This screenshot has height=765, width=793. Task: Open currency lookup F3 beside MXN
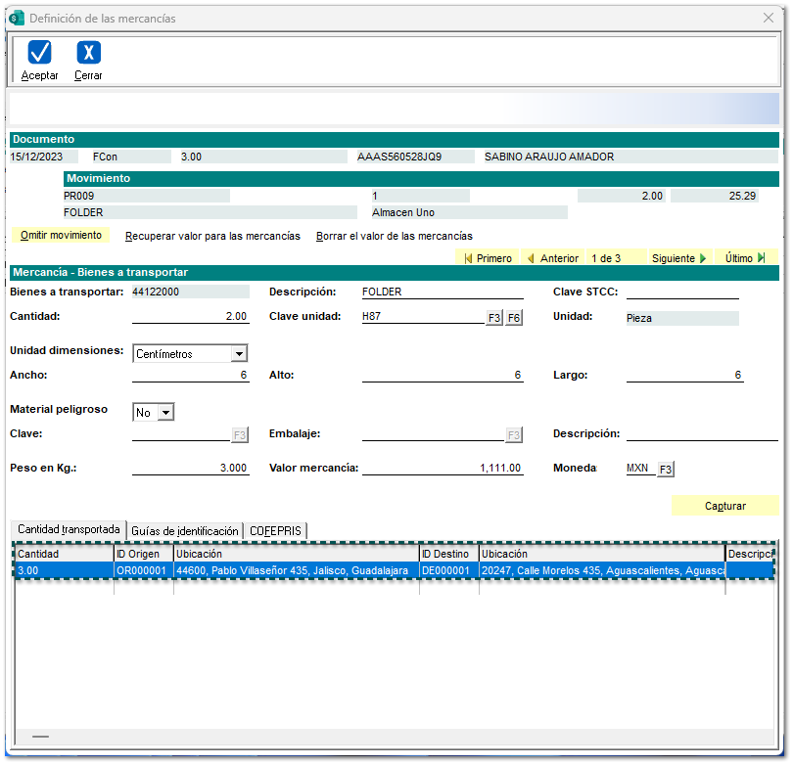(666, 470)
